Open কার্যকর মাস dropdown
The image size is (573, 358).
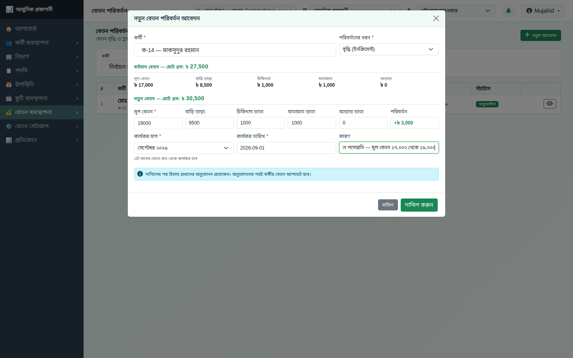coord(184,148)
